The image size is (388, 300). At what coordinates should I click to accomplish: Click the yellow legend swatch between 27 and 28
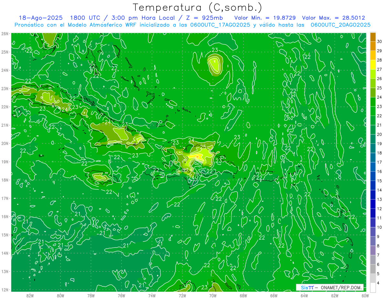(x=373, y=65)
